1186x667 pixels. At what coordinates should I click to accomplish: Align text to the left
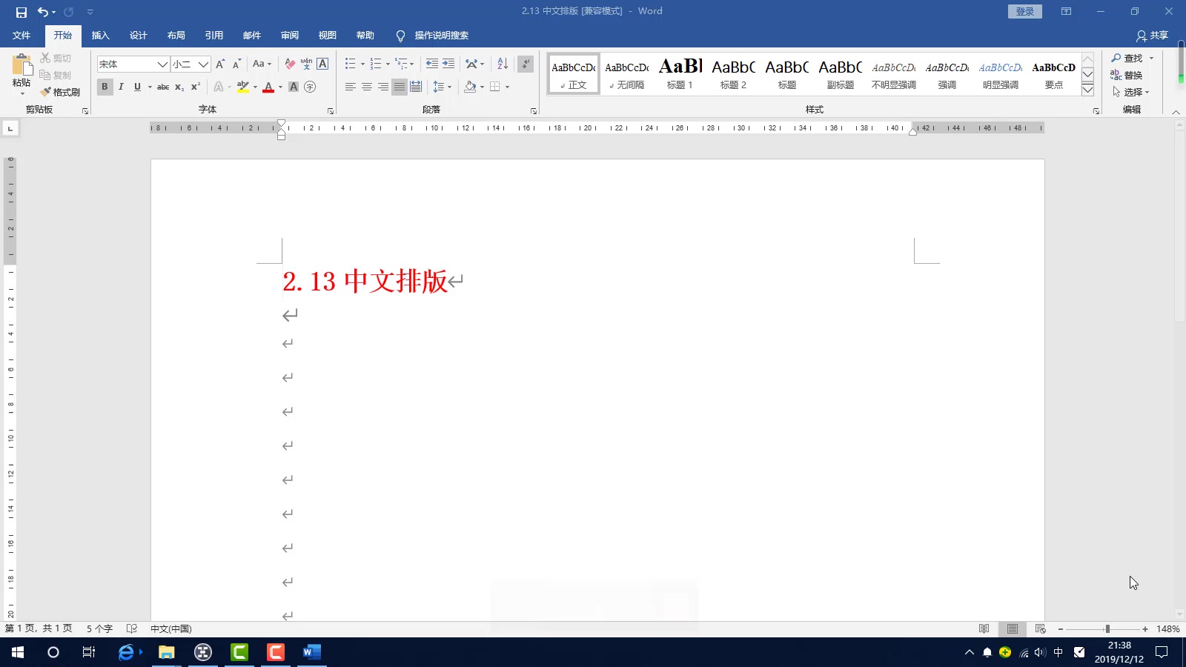[351, 87]
